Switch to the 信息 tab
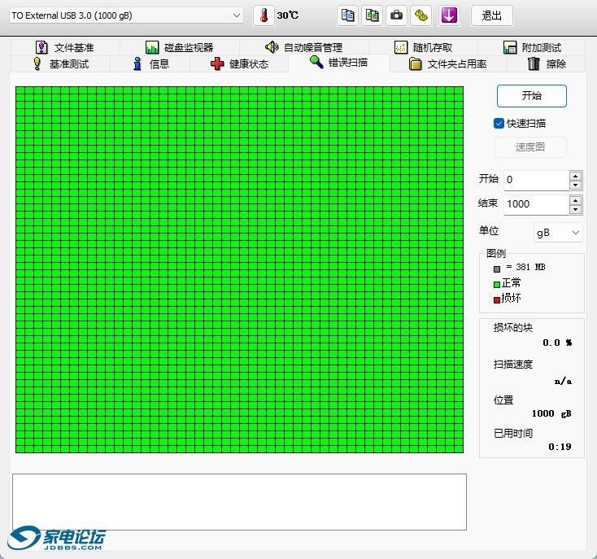The width and height of the screenshot is (597, 559). 150,63
